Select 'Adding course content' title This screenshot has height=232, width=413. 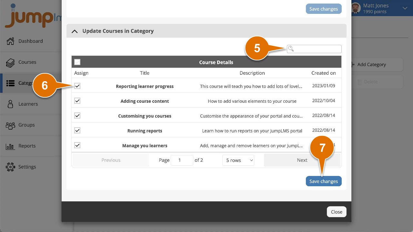(x=145, y=101)
